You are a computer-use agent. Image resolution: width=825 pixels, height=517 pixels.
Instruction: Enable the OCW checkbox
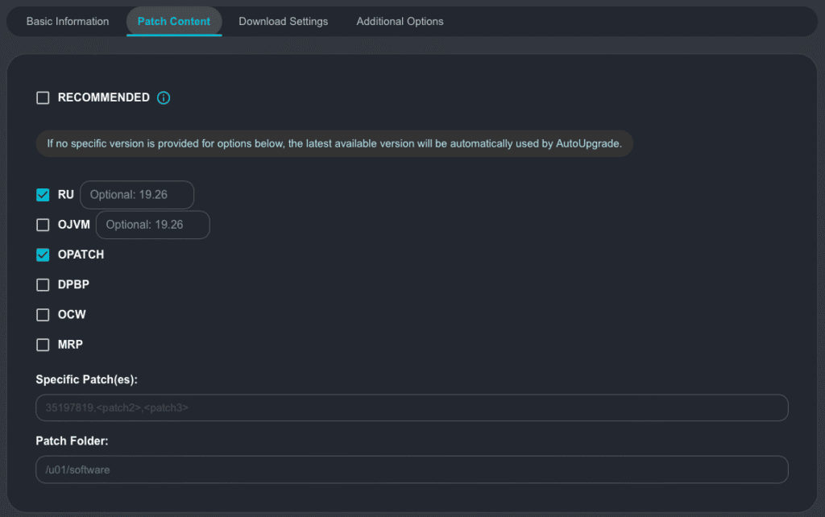43,315
